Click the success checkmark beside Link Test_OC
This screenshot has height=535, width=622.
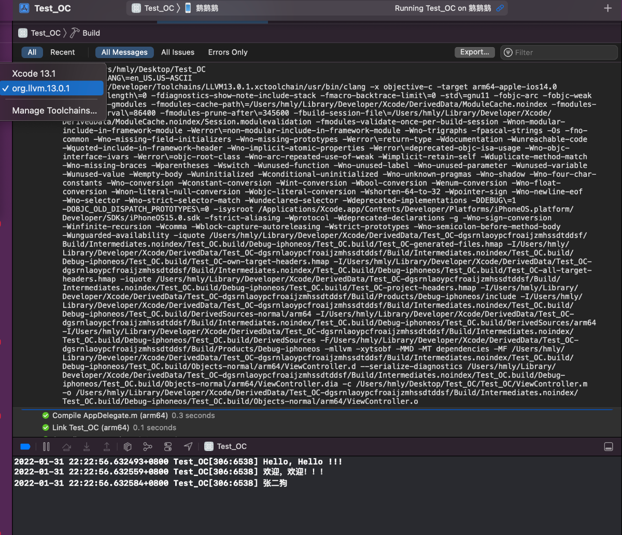point(46,428)
